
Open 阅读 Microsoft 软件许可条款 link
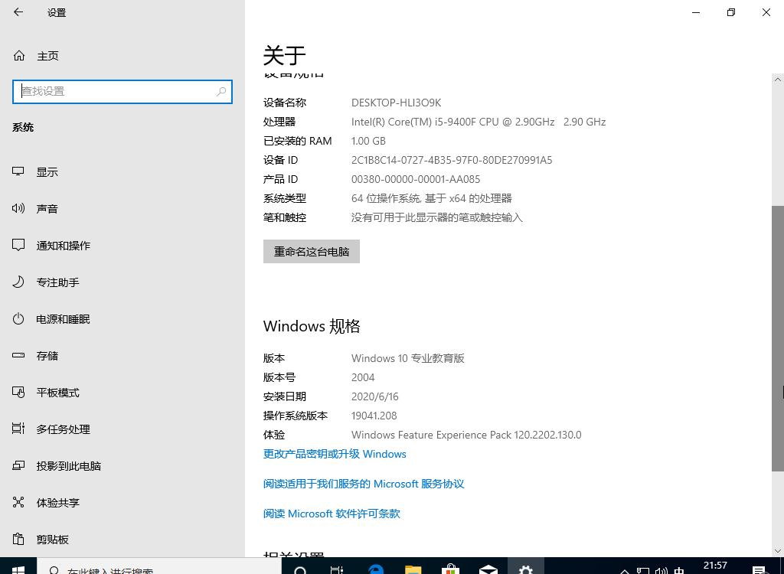(332, 514)
